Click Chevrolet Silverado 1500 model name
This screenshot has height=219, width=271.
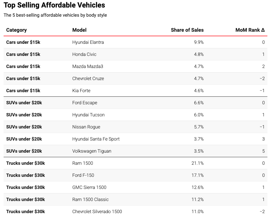click(x=97, y=211)
